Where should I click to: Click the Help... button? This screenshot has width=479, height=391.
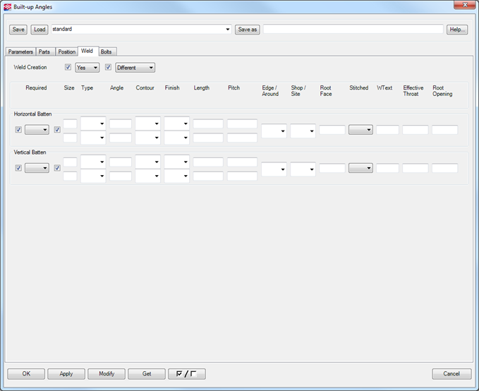[x=457, y=30]
